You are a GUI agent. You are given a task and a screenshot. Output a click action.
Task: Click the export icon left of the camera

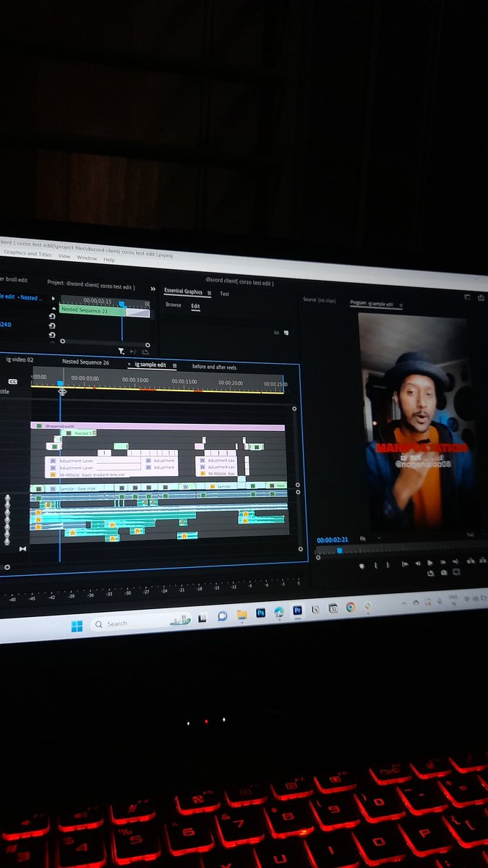431,574
